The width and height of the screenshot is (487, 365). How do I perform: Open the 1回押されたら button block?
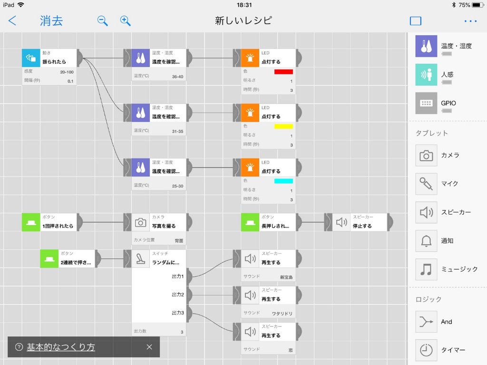coord(49,222)
